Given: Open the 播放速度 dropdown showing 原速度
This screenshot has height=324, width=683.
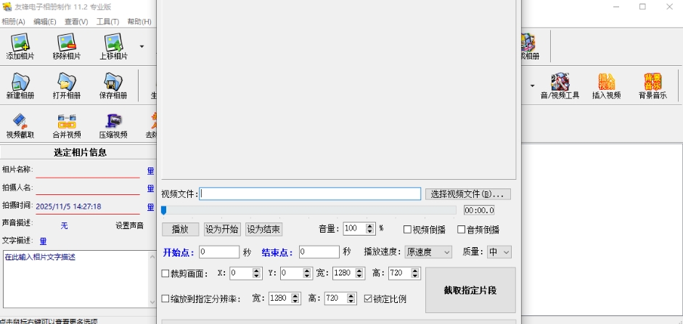Looking at the screenshot, I should click(x=428, y=252).
